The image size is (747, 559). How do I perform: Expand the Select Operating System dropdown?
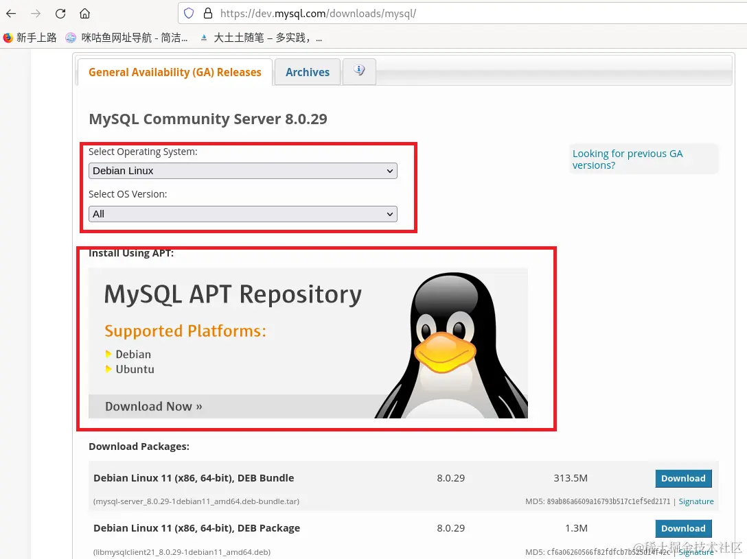pyautogui.click(x=243, y=171)
